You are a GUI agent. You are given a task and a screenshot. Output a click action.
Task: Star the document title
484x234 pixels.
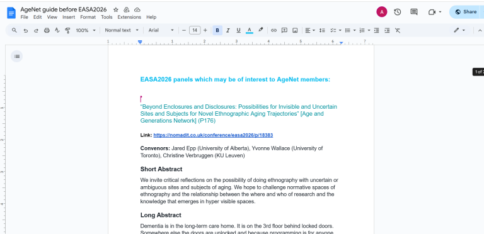pyautogui.click(x=116, y=10)
